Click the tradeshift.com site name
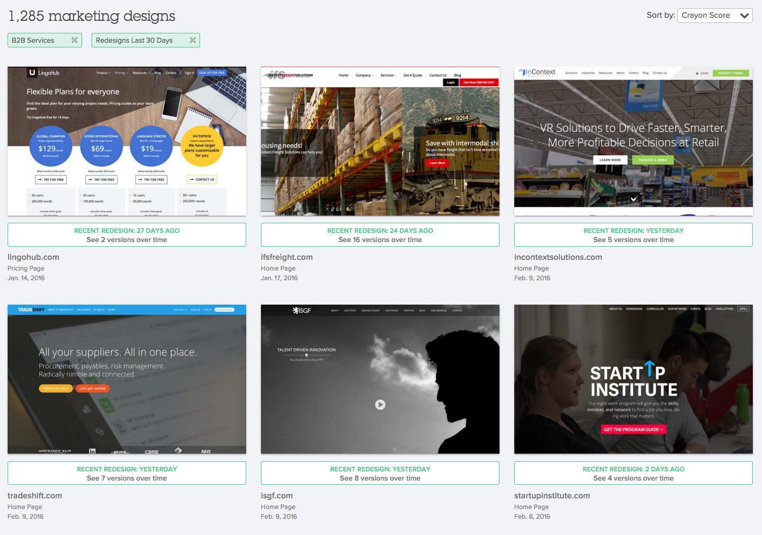Viewport: 762px width, 535px height. pos(35,496)
